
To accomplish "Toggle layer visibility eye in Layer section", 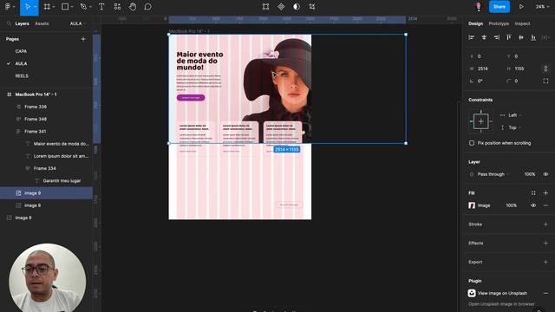I will pyautogui.click(x=545, y=174).
